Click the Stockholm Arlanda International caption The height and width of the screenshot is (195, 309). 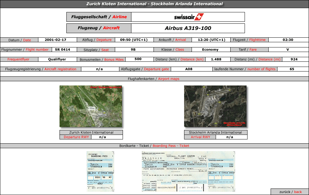click(x=215, y=132)
